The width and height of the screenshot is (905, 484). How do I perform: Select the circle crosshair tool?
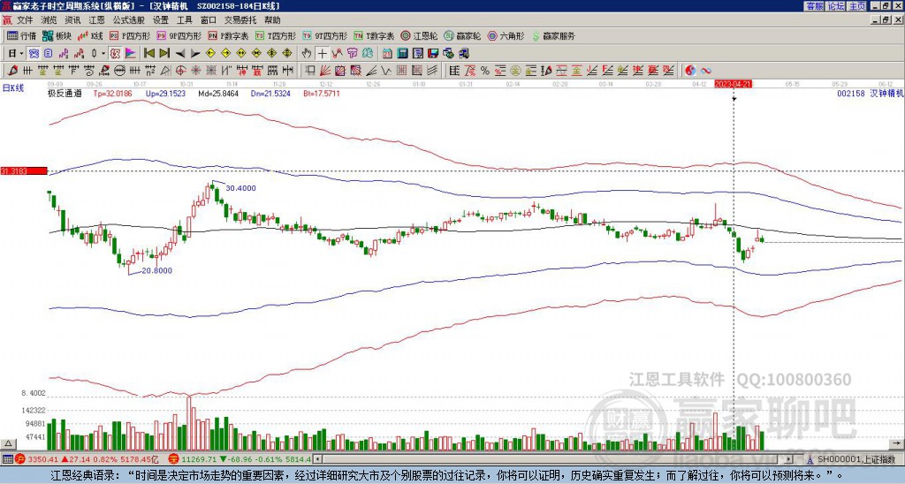180,71
